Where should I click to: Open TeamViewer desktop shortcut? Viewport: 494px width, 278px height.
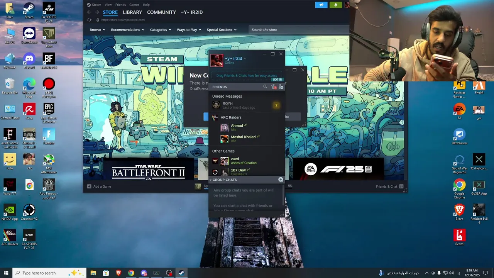29,36
